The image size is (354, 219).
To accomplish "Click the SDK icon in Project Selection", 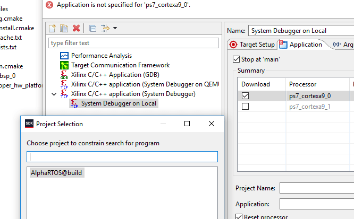I will click(29, 124).
